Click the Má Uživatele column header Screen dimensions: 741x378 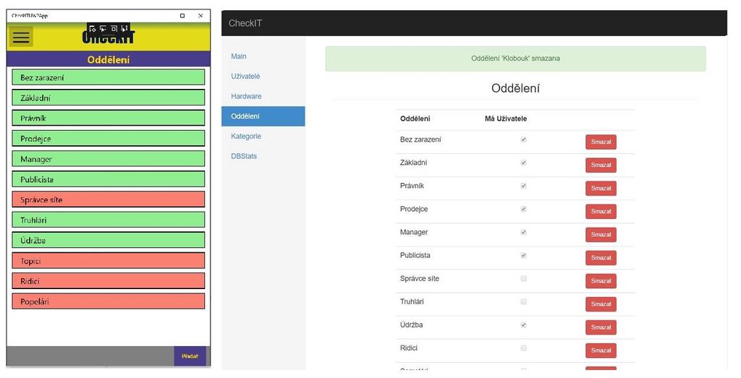pyautogui.click(x=506, y=119)
